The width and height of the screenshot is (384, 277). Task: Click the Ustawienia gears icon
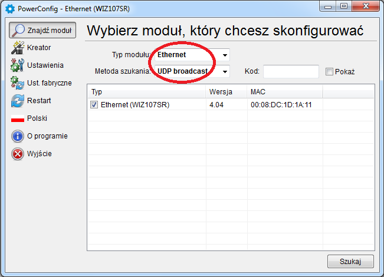click(18, 65)
